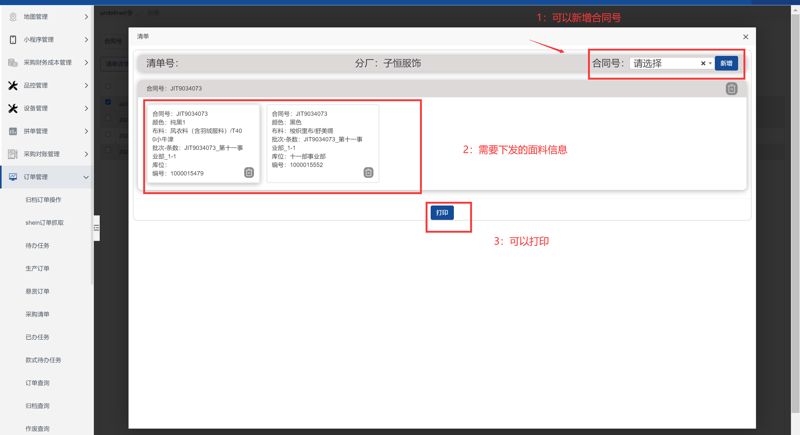This screenshot has width=800, height=435.
Task: Open the 采购清单 menu item
Action: 37,314
